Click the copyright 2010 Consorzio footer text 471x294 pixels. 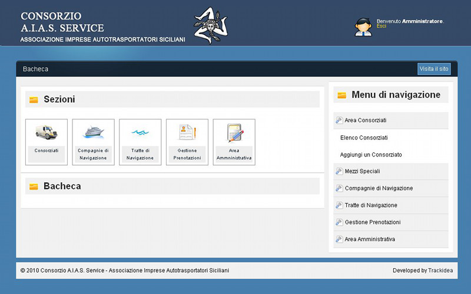point(125,270)
